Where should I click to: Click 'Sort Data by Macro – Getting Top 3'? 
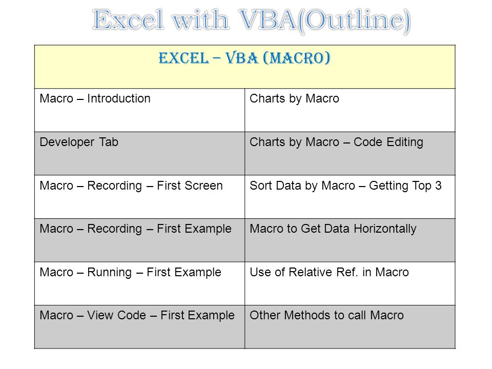click(x=346, y=186)
